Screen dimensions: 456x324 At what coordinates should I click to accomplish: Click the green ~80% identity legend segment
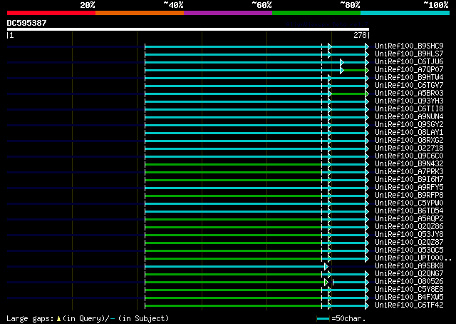(x=316, y=13)
